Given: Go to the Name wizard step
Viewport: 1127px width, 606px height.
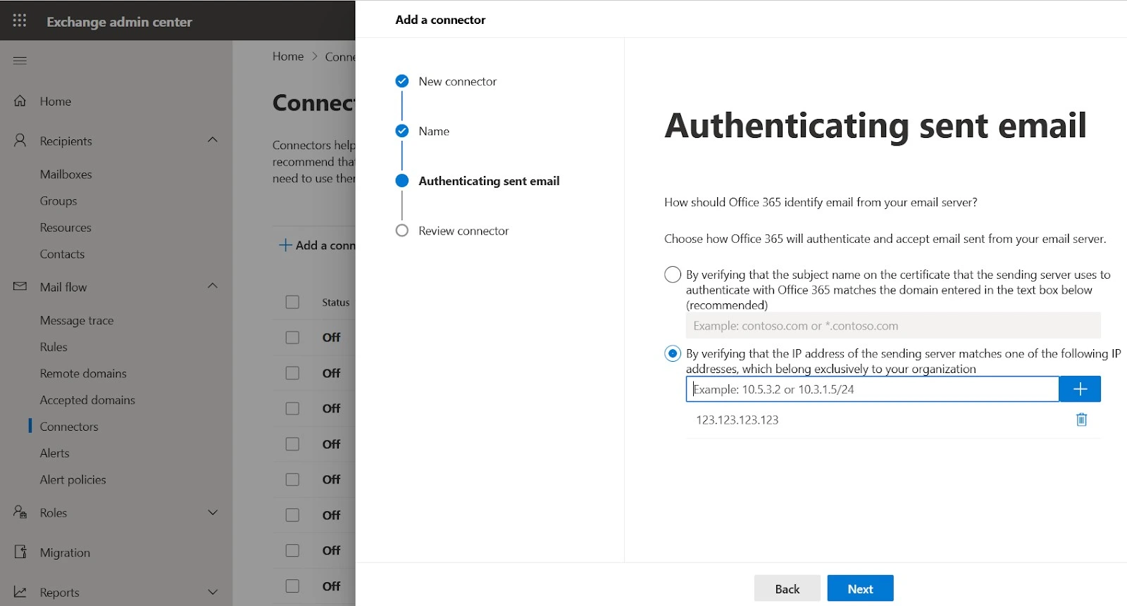Looking at the screenshot, I should (x=433, y=131).
